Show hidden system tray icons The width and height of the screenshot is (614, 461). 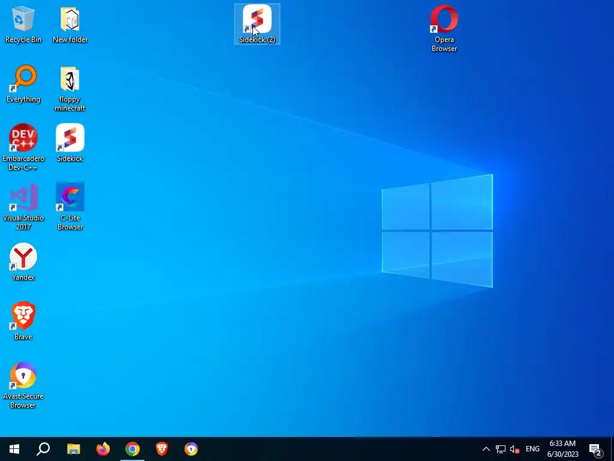tap(486, 449)
